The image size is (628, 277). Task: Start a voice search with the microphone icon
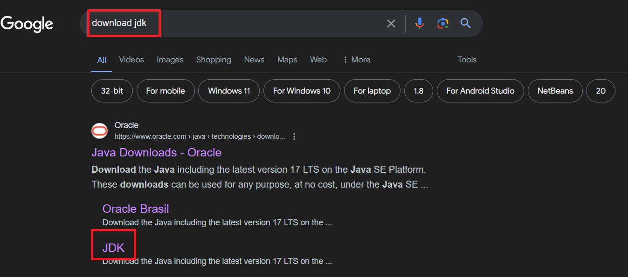pos(419,23)
